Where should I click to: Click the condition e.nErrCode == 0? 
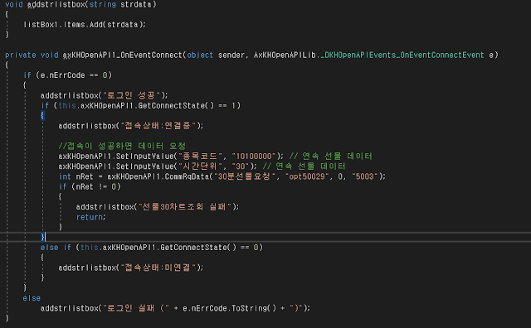coord(74,75)
